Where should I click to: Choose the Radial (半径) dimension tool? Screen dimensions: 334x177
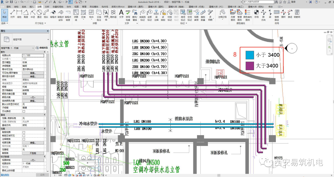coord(32,14)
